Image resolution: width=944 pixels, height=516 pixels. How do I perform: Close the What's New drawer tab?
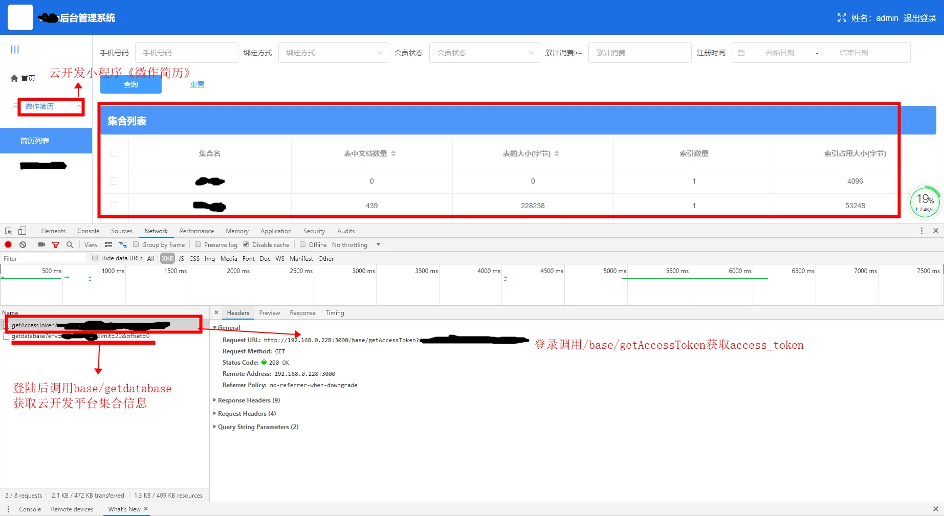pyautogui.click(x=146, y=509)
